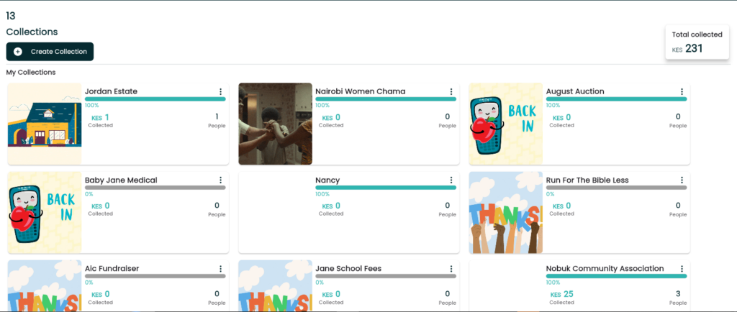Open the Jordan Estate collection title
Viewport: 737px width, 312px height.
[111, 91]
